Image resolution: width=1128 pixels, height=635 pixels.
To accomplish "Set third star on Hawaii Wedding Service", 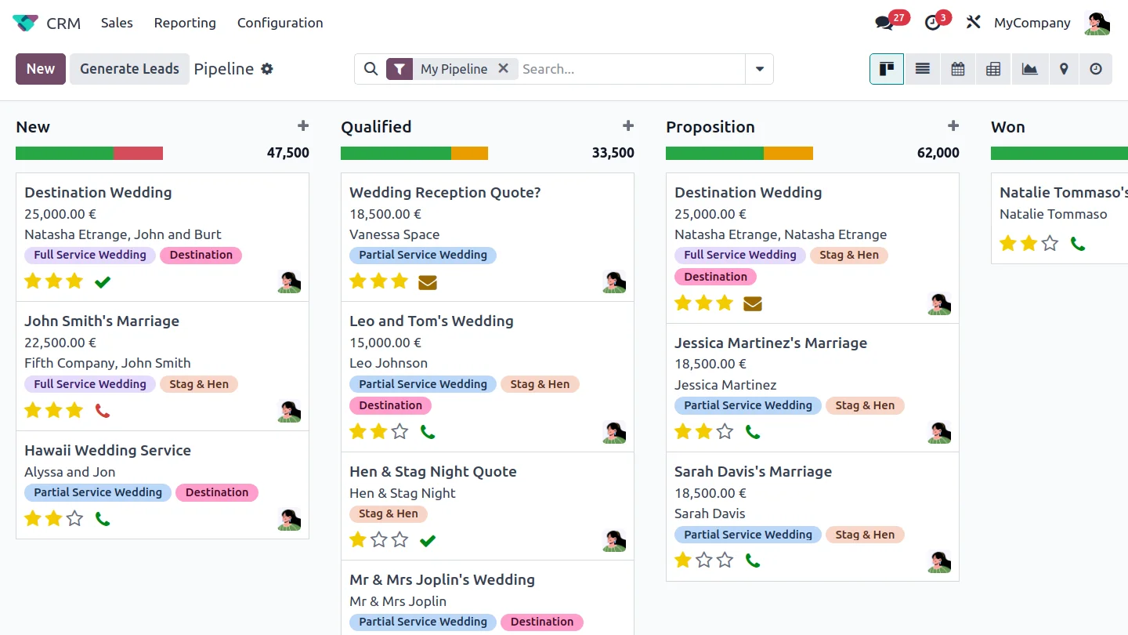I will [x=74, y=518].
